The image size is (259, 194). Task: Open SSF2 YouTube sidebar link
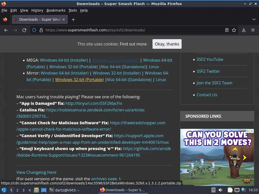coord(210,60)
